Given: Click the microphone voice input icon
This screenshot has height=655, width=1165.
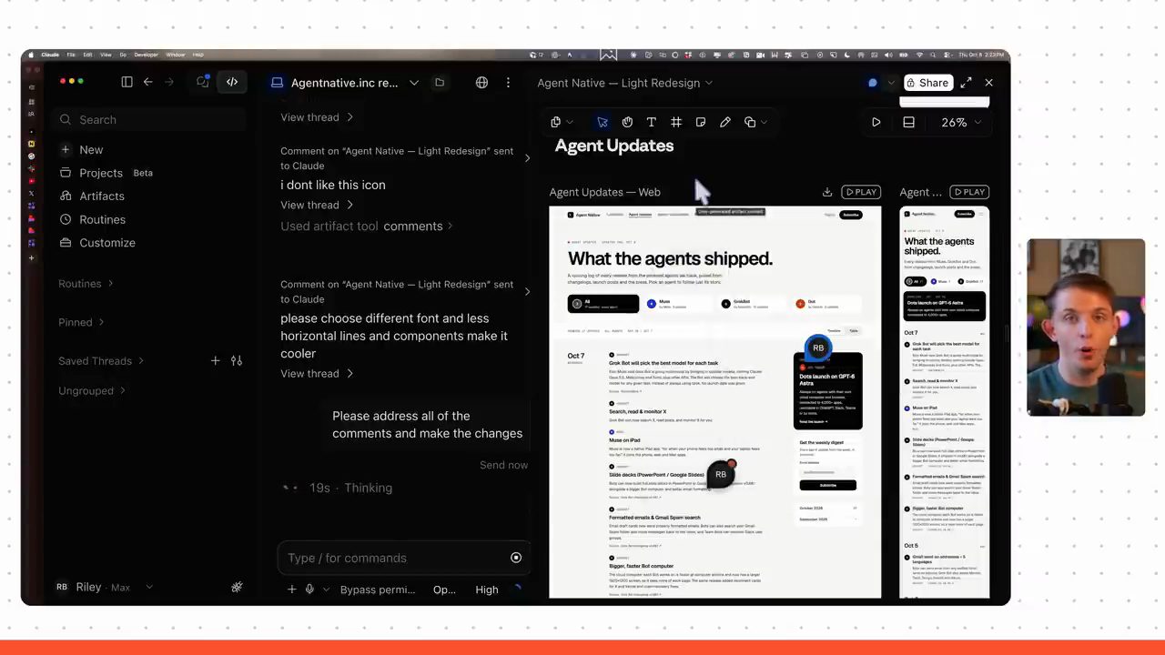Looking at the screenshot, I should [x=309, y=589].
